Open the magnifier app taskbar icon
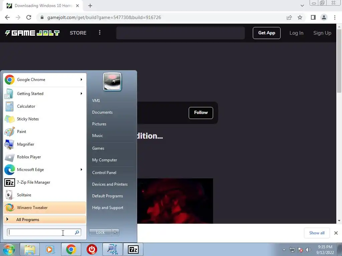342x256 pixels. [112, 249]
